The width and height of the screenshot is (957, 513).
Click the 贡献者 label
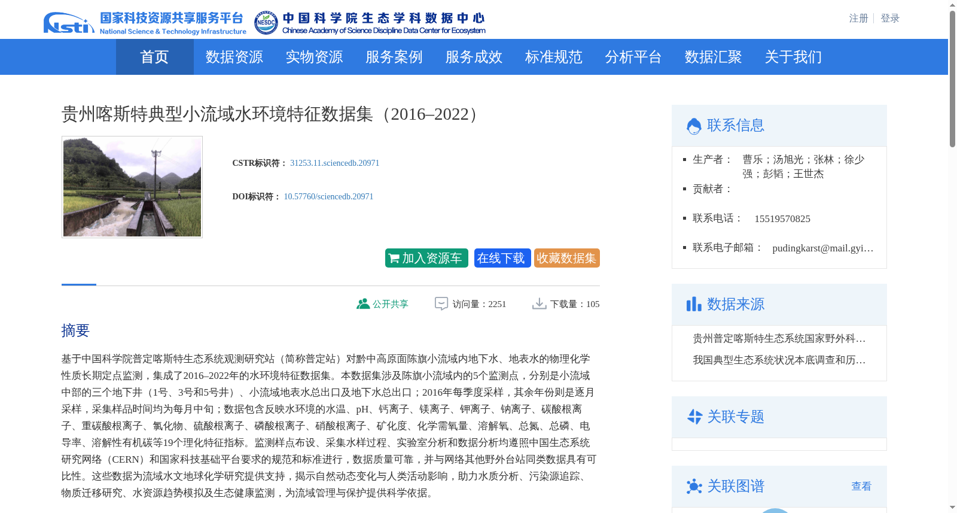pyautogui.click(x=712, y=189)
